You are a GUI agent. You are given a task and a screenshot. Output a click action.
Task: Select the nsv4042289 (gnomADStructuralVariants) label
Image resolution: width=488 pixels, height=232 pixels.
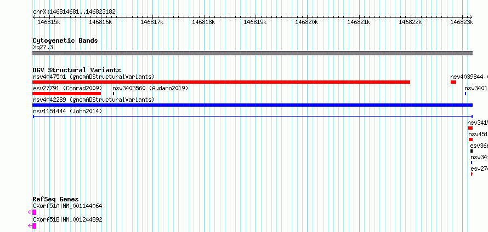point(94,100)
